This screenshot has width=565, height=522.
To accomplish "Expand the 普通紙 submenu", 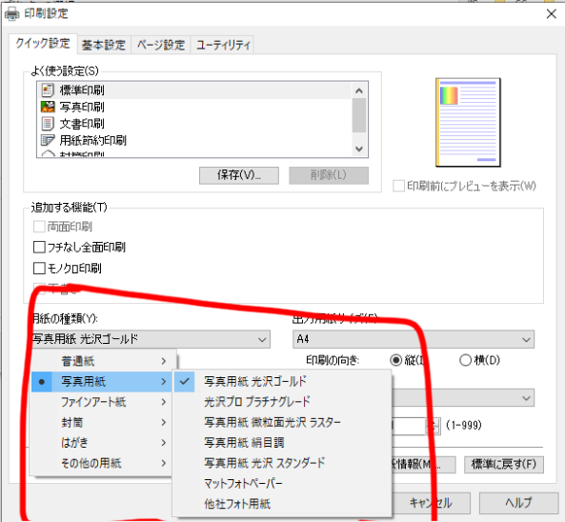I will pos(104,361).
